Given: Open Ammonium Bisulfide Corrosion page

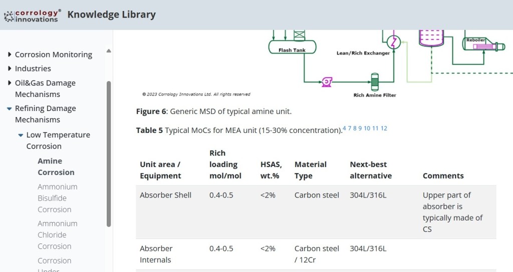Looking at the screenshot, I should (57, 198).
